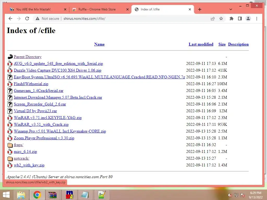Download WinRAR_v3.51_with_Crack.zip
This screenshot has width=267, height=200.
point(41,124)
